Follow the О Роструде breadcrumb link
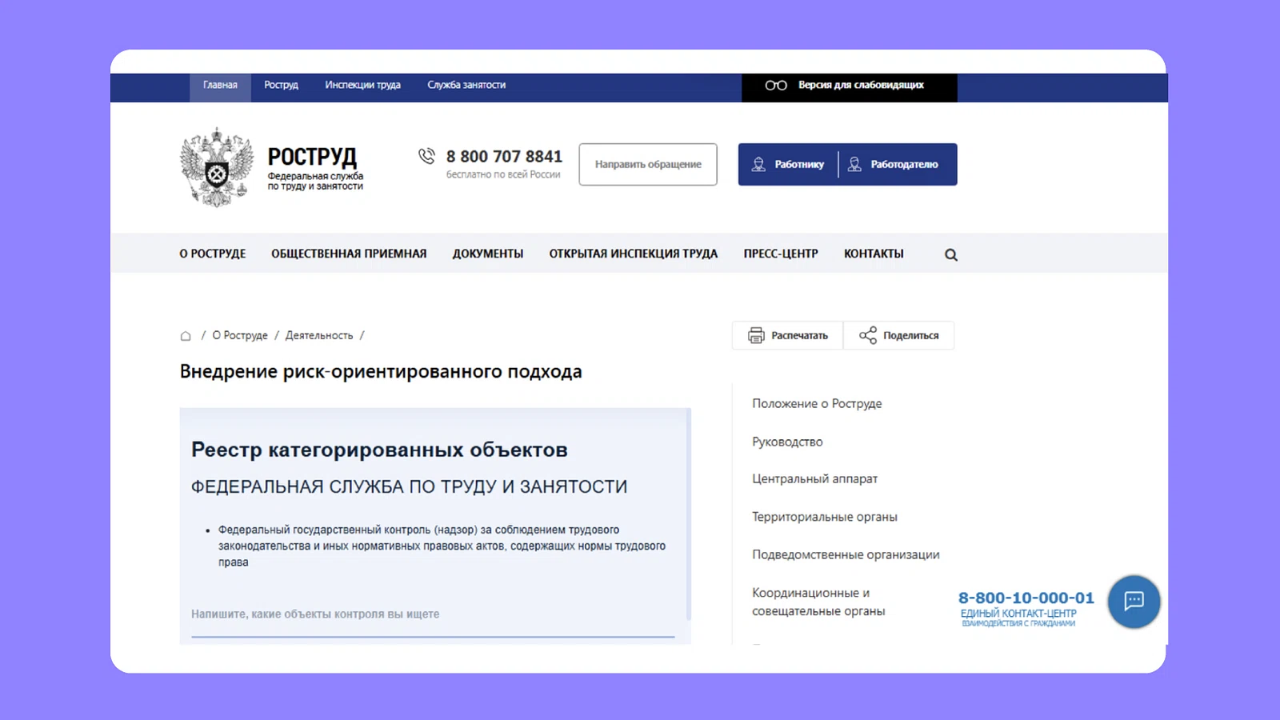Screen dimensions: 1280x720 (x=240, y=335)
